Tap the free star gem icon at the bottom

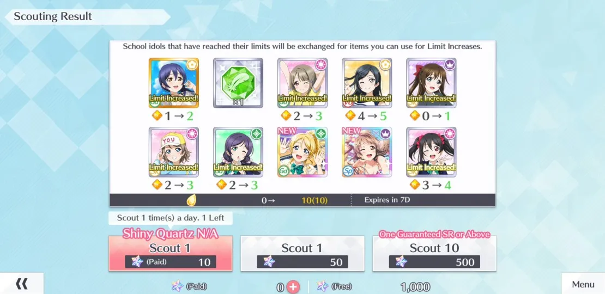(323, 286)
